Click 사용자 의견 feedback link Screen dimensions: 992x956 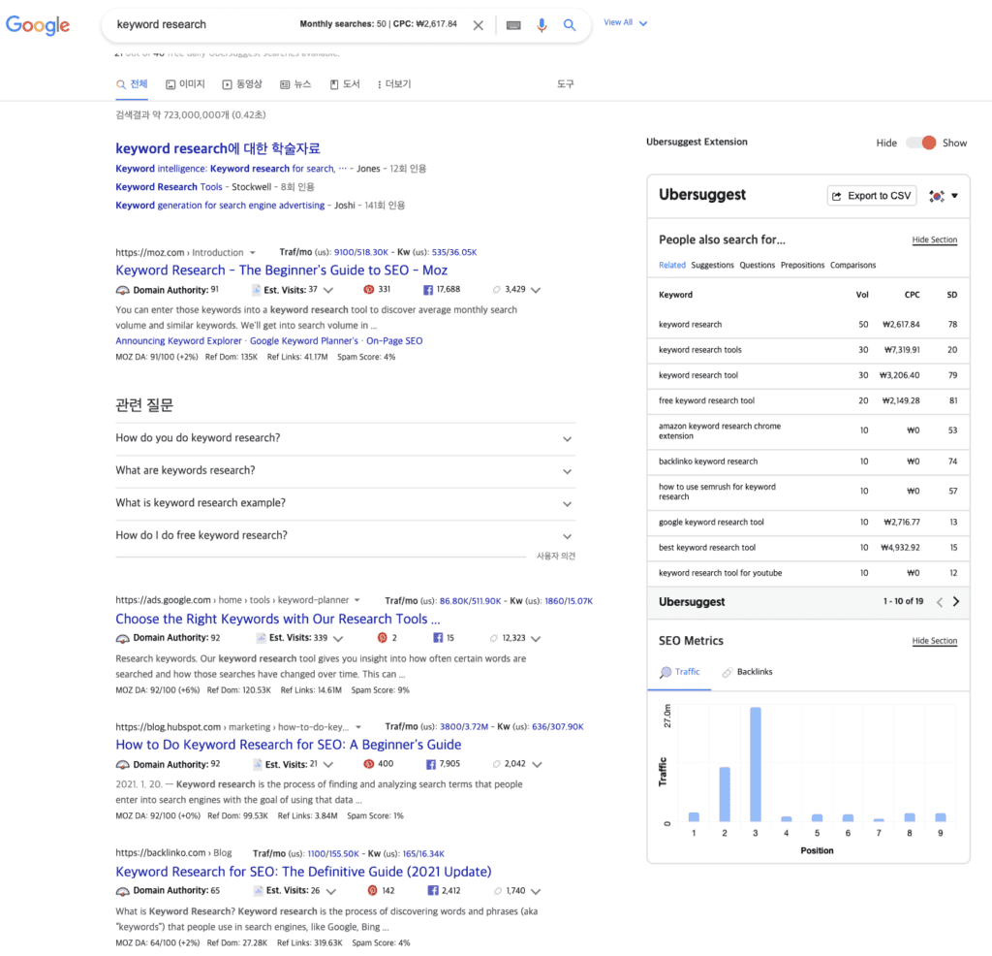tap(556, 557)
